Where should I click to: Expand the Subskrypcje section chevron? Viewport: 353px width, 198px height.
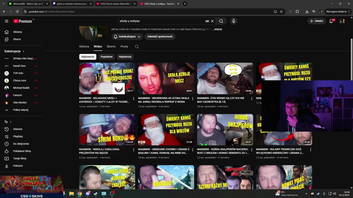(23, 51)
